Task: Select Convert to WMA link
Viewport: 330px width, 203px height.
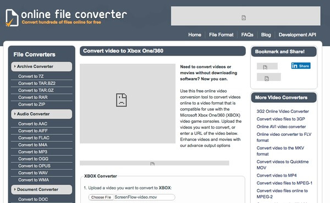Action: 34,180
